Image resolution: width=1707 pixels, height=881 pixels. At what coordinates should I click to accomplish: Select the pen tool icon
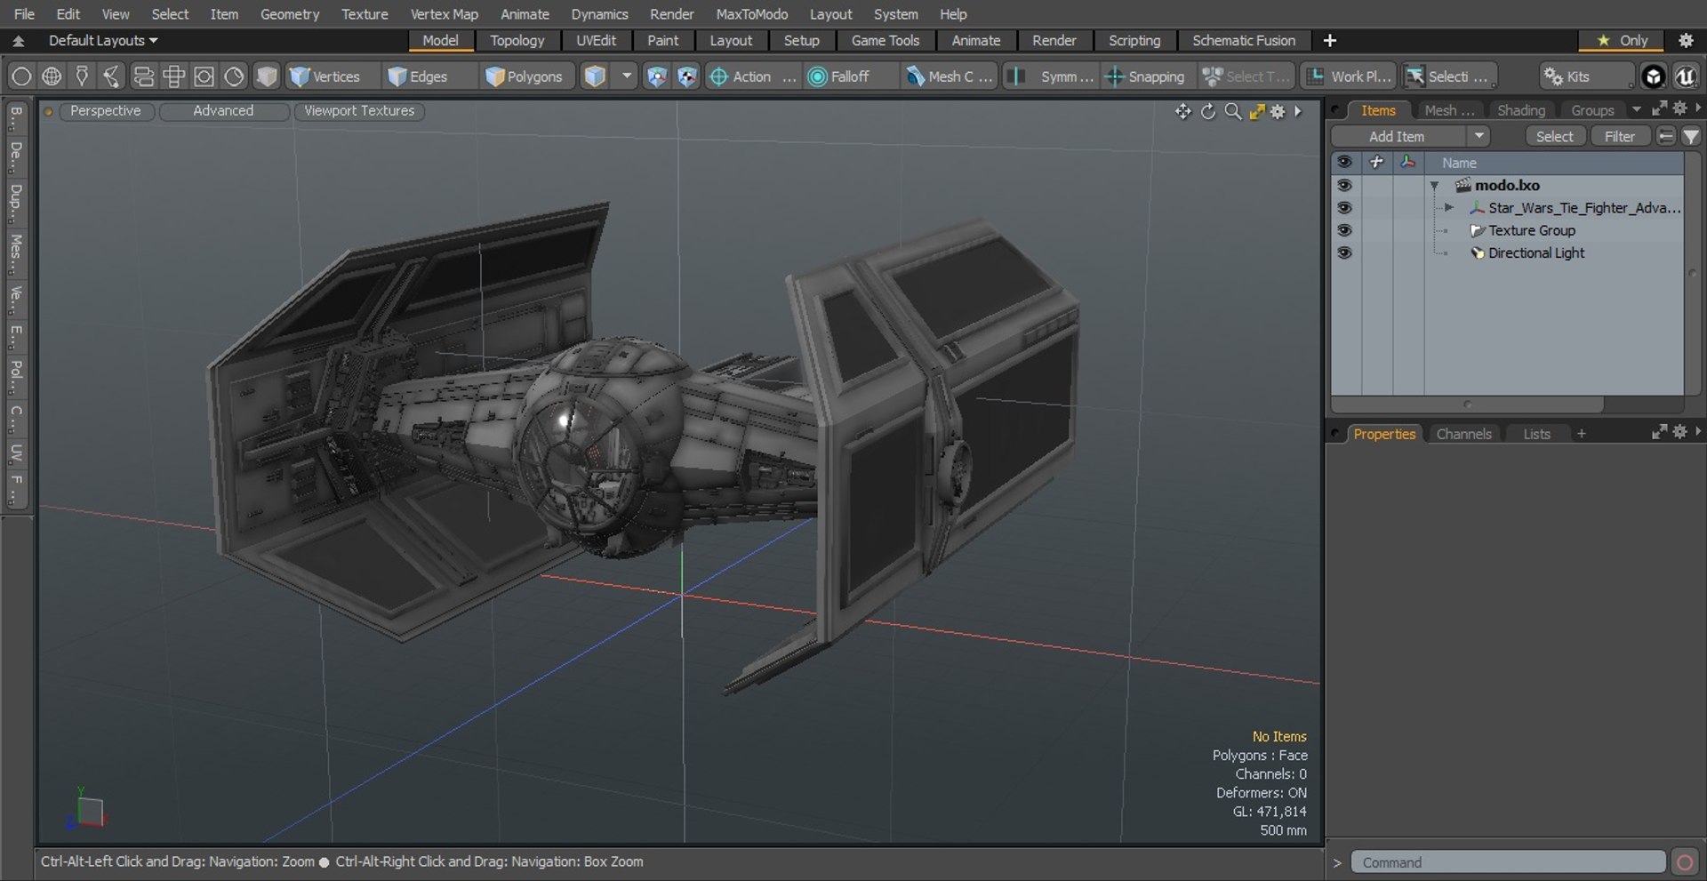coord(82,76)
